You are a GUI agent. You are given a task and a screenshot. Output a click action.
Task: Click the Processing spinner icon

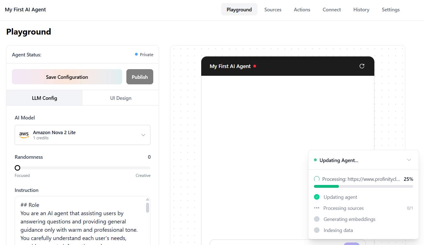pos(317,179)
